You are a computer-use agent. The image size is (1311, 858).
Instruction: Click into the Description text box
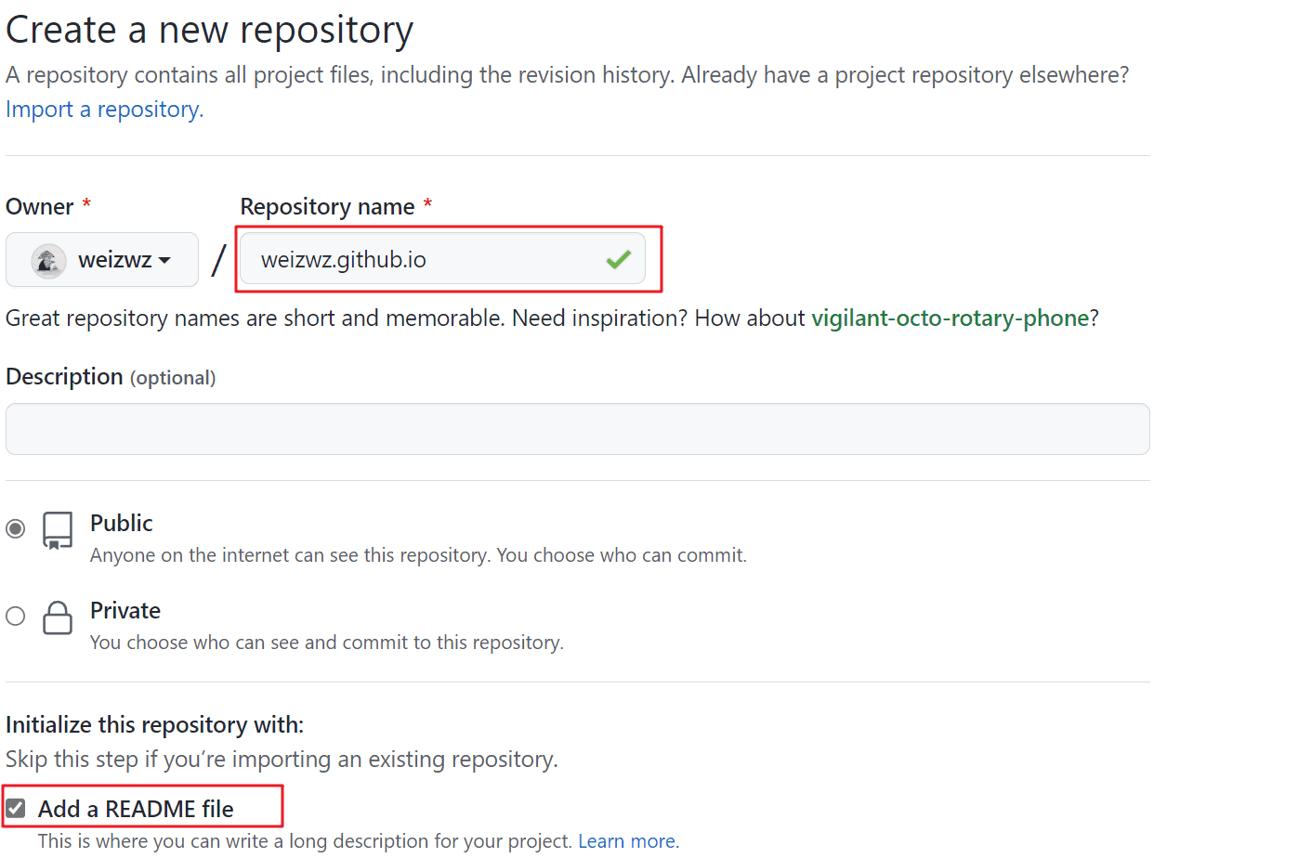pyautogui.click(x=577, y=429)
